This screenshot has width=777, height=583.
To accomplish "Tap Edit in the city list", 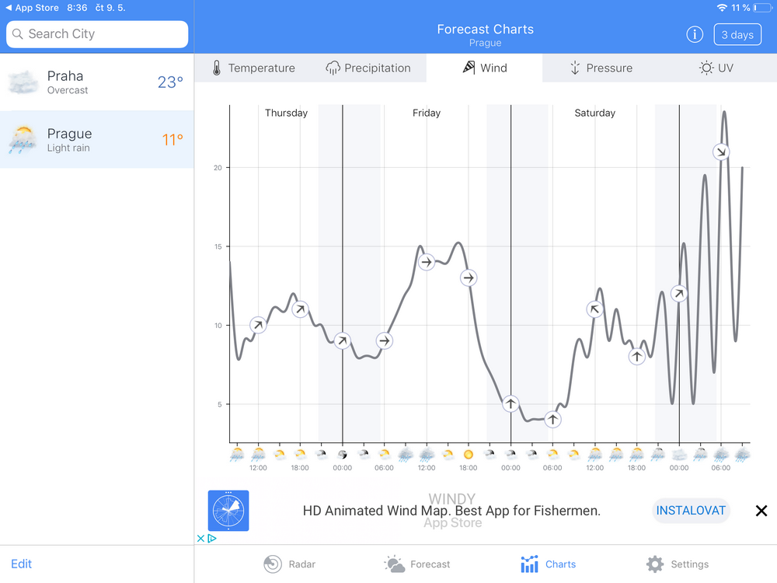I will coord(22,564).
